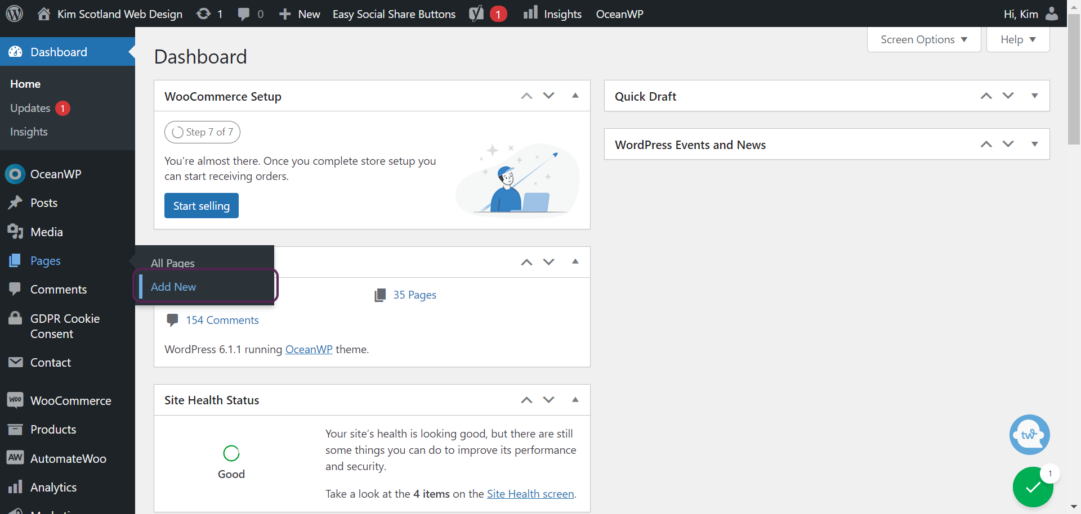Move Quick Draft widget down

point(1008,96)
